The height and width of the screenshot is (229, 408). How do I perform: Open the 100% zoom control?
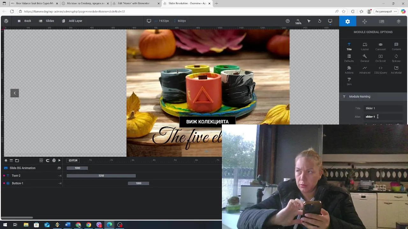[x=298, y=21]
